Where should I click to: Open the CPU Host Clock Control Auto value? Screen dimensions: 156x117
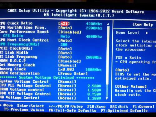pos(65,41)
